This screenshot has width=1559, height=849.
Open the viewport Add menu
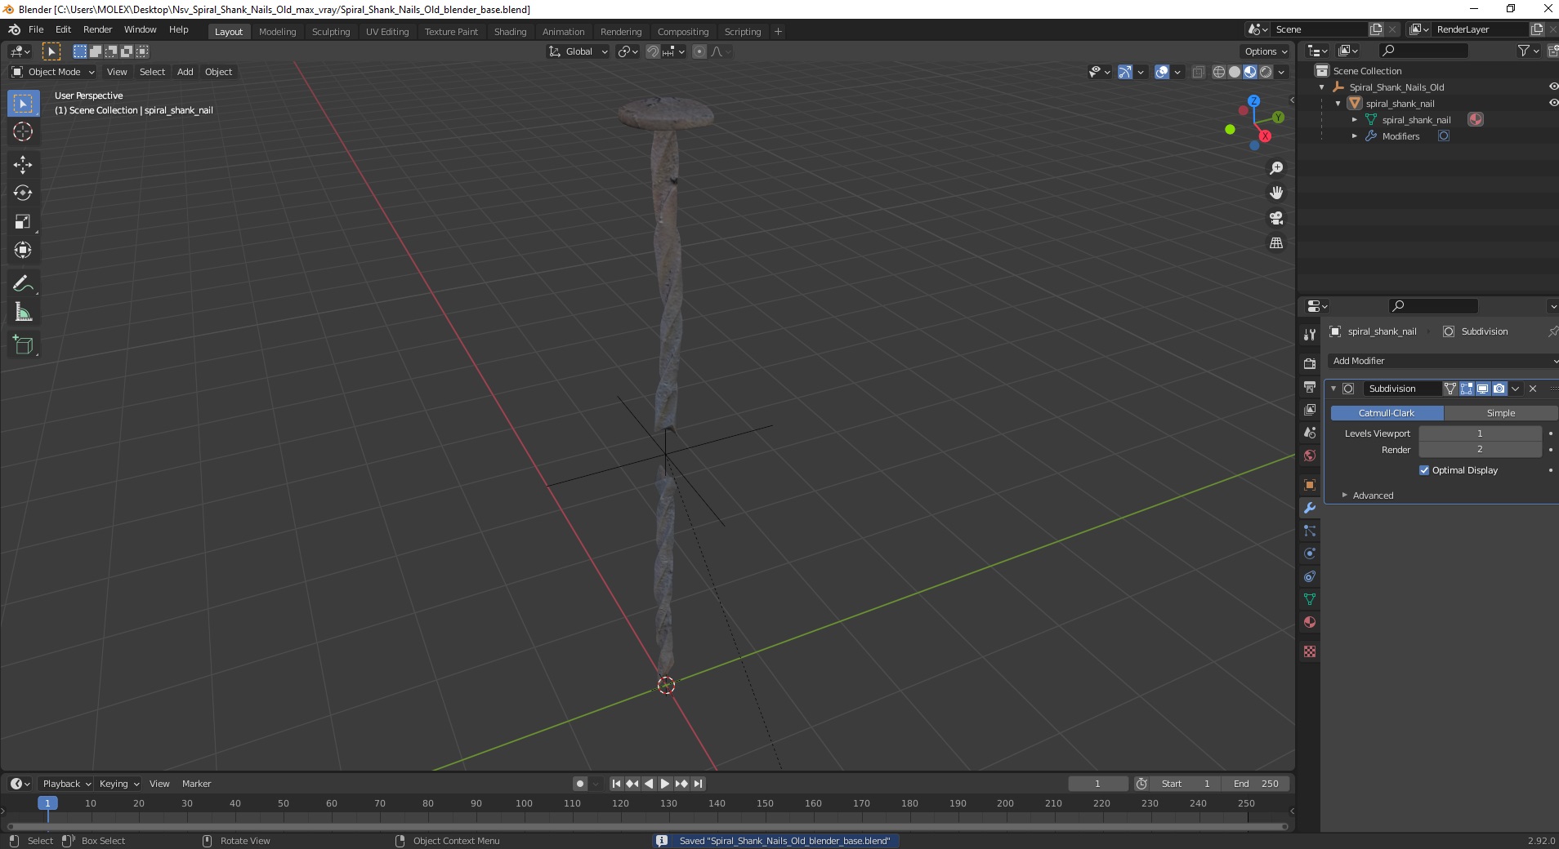tap(185, 72)
